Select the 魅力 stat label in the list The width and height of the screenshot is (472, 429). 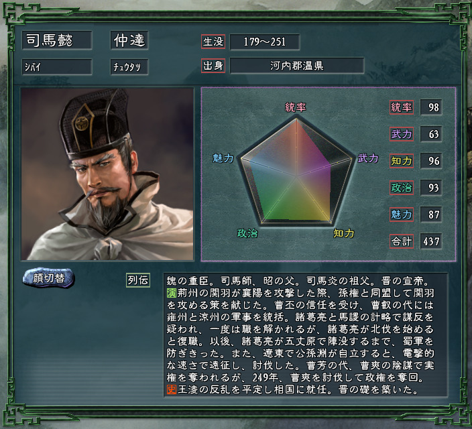tap(401, 214)
